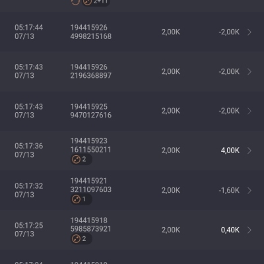
Task: Open the chevron beside the -1,60K result
Action: pyautogui.click(x=249, y=190)
